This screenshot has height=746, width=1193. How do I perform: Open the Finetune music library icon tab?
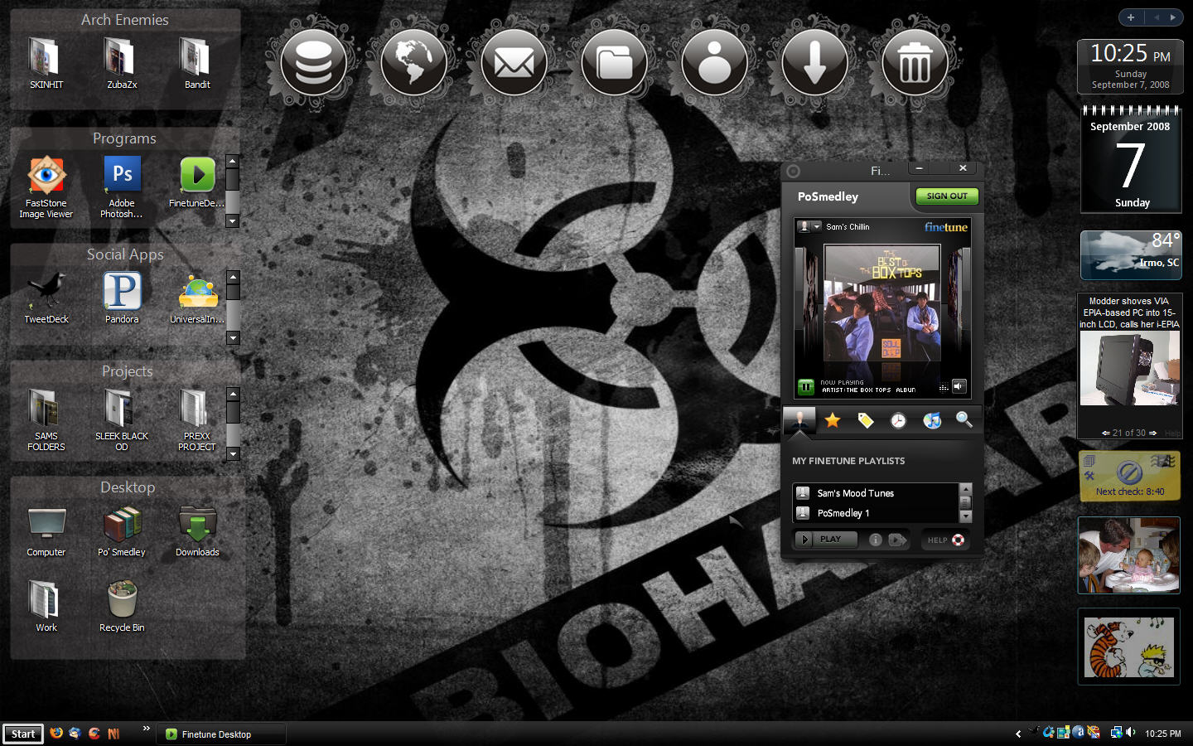coord(932,420)
